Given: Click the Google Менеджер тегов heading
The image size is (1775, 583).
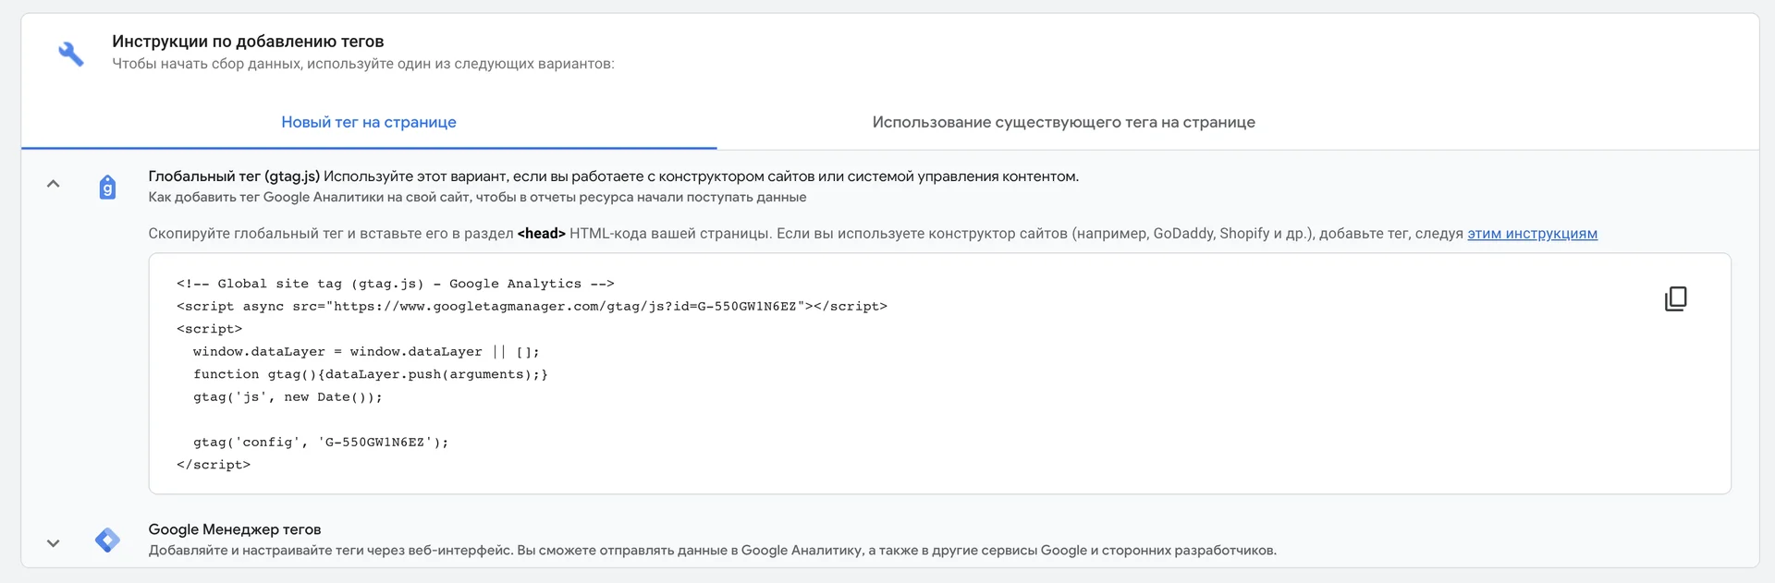Looking at the screenshot, I should (x=235, y=529).
